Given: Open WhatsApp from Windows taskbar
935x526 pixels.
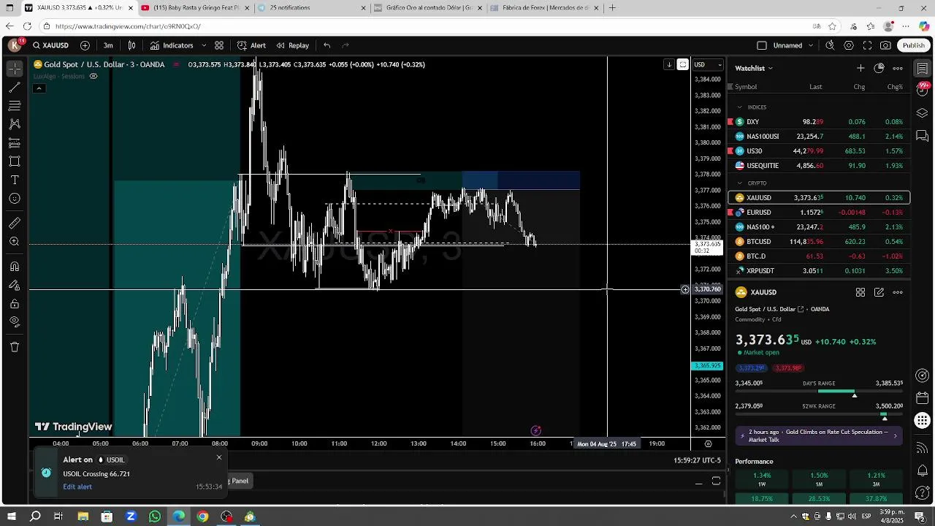Looking at the screenshot, I should point(155,517).
